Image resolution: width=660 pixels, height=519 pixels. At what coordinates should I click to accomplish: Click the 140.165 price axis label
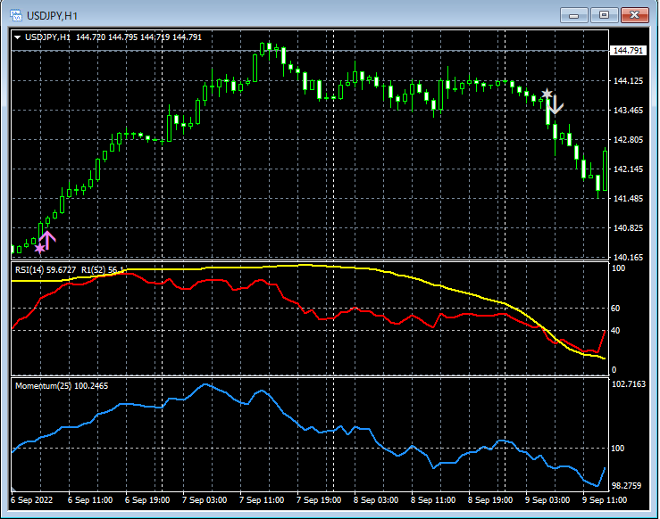[628, 257]
